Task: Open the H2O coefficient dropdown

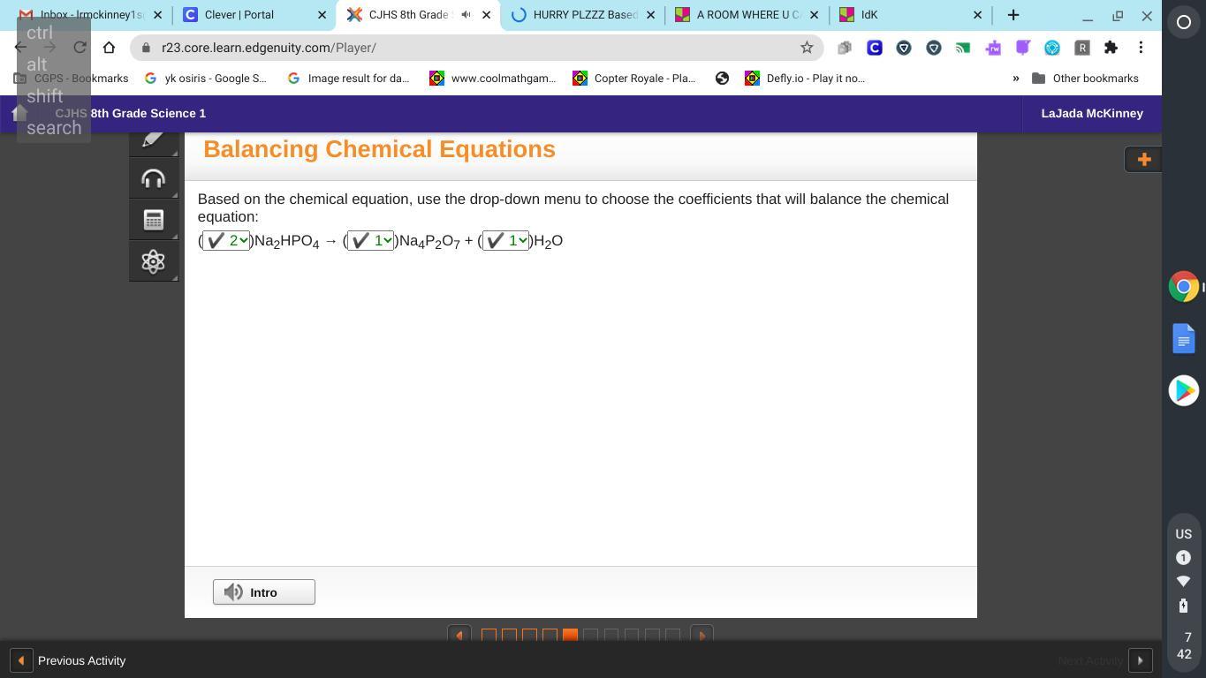Action: [x=505, y=241]
